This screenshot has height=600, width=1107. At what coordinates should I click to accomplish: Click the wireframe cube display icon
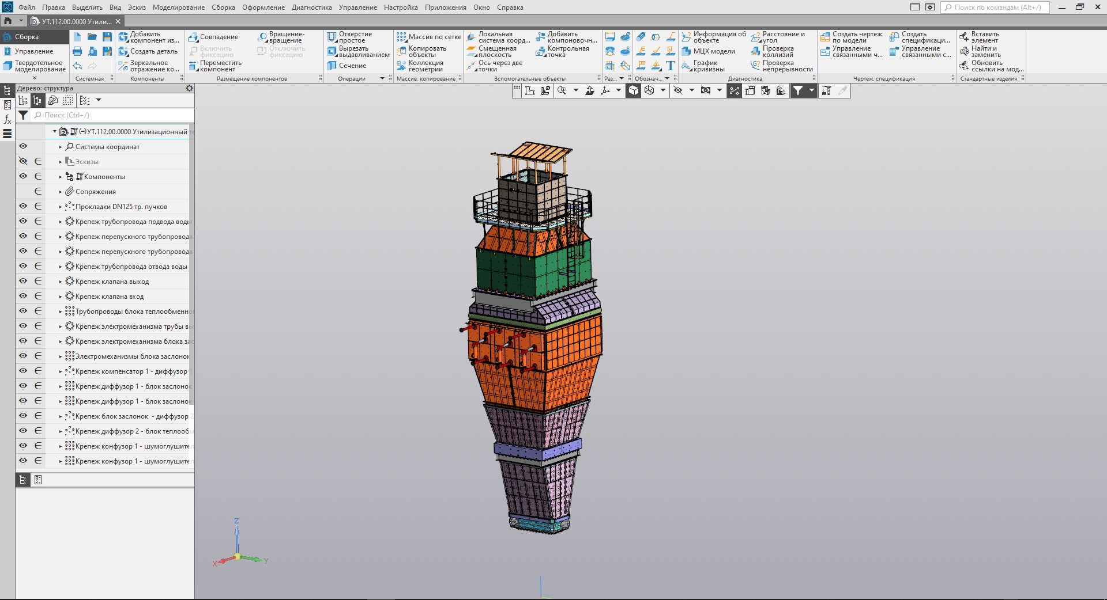[649, 90]
